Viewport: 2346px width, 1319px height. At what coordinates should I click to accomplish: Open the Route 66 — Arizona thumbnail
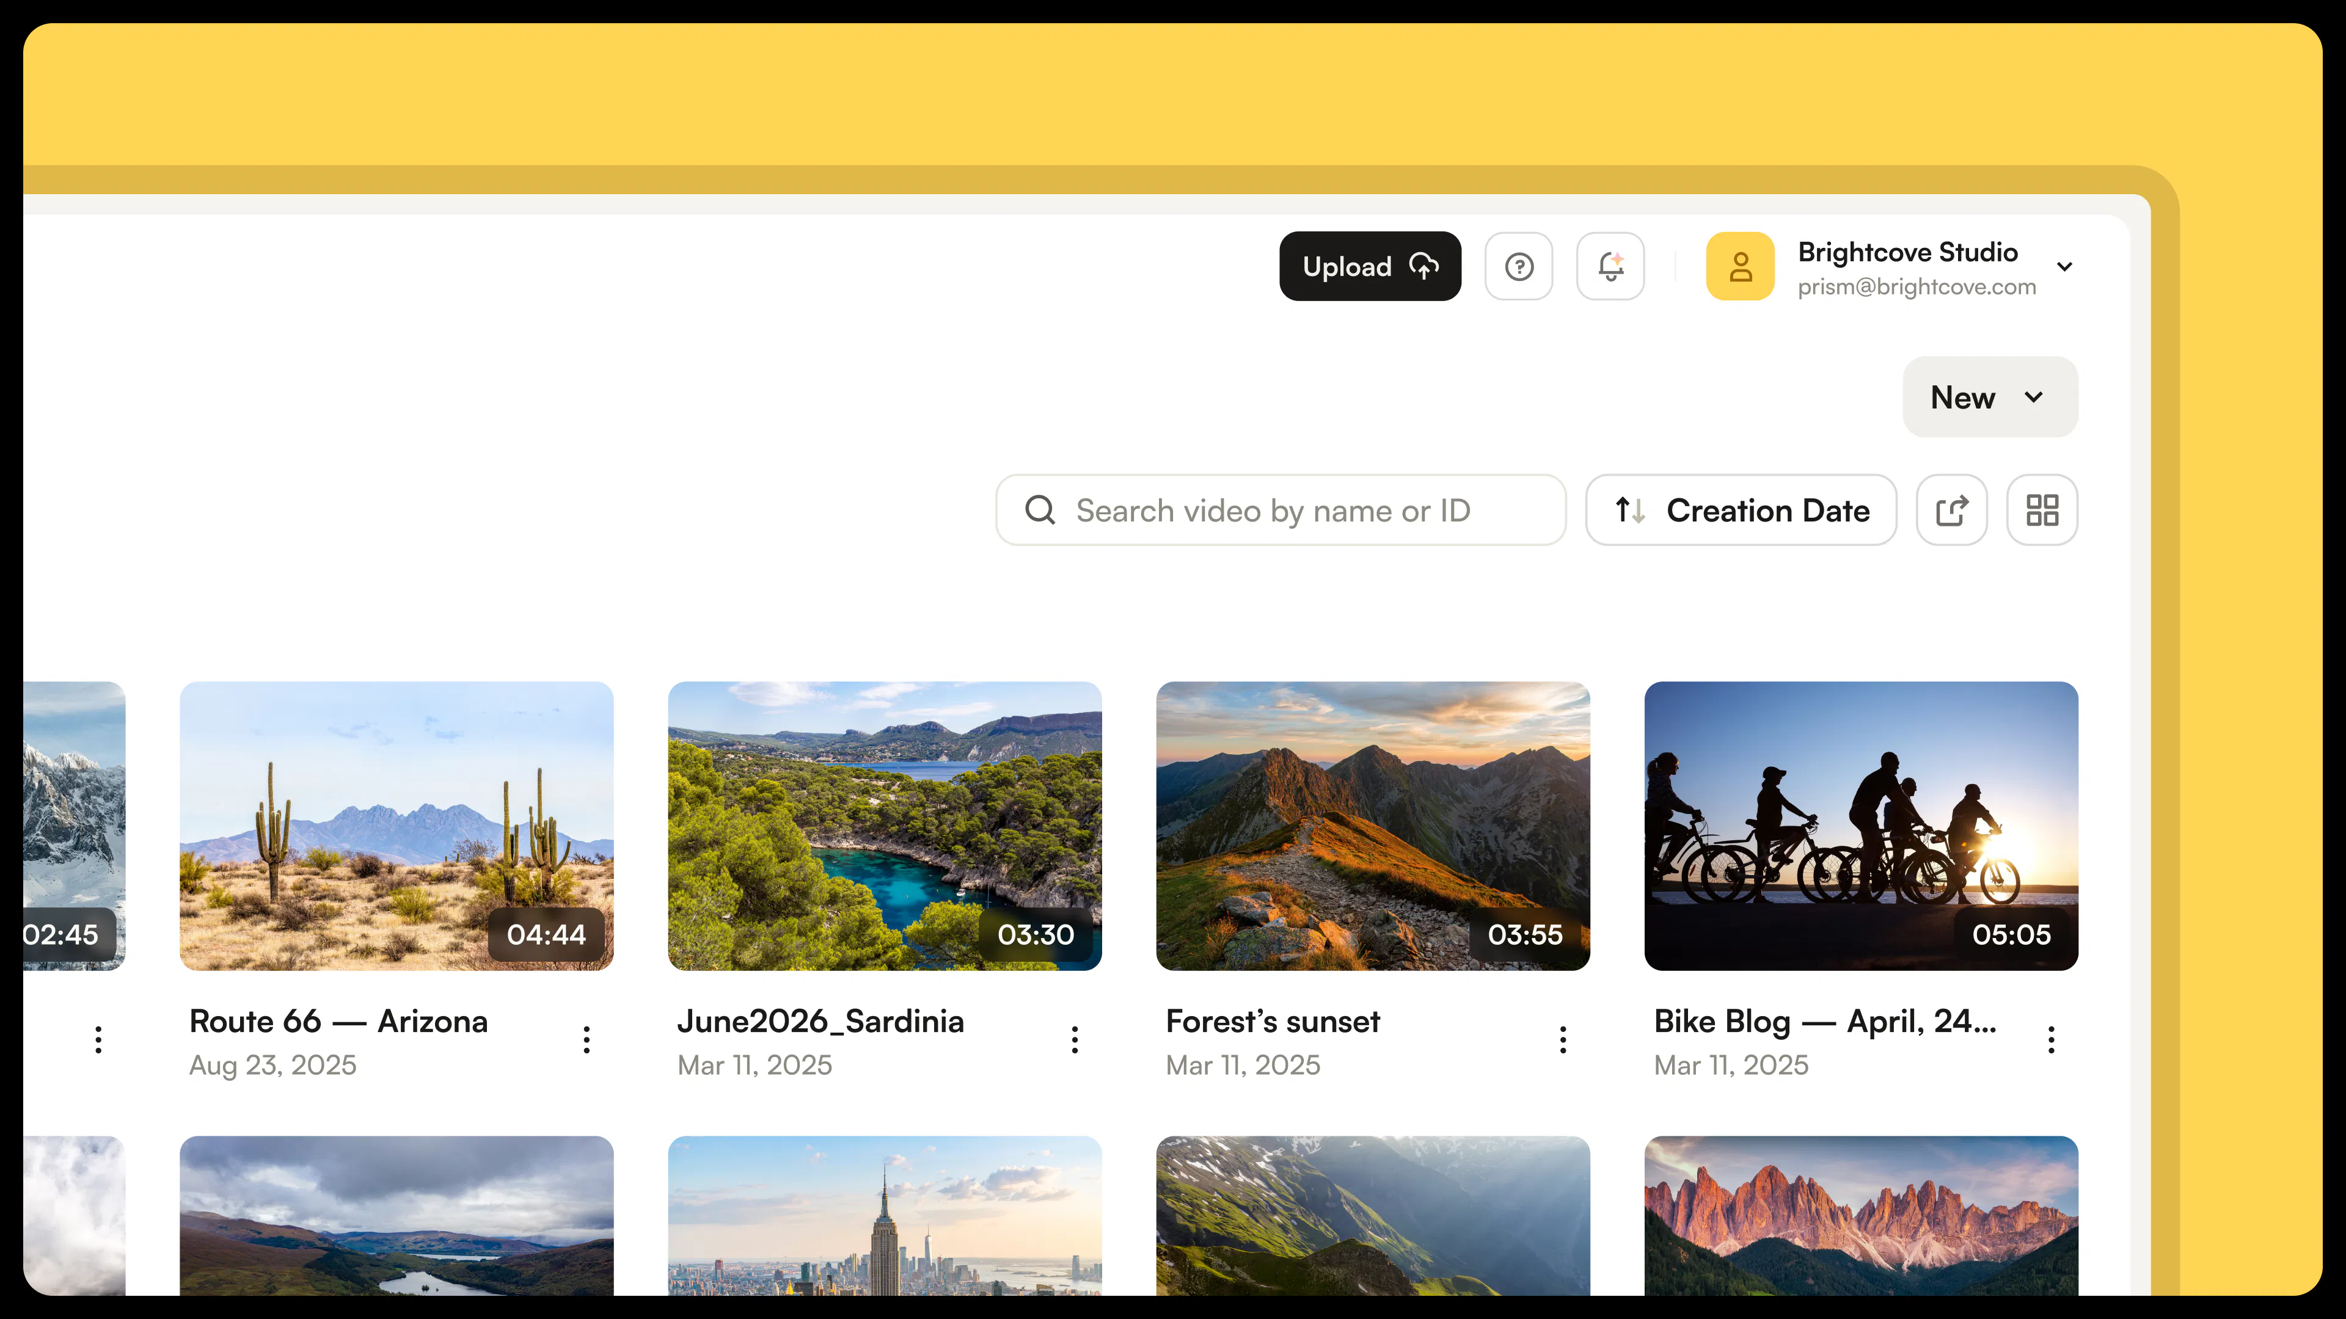point(396,826)
